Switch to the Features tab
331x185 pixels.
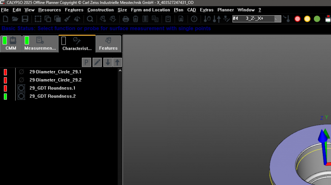click(108, 44)
